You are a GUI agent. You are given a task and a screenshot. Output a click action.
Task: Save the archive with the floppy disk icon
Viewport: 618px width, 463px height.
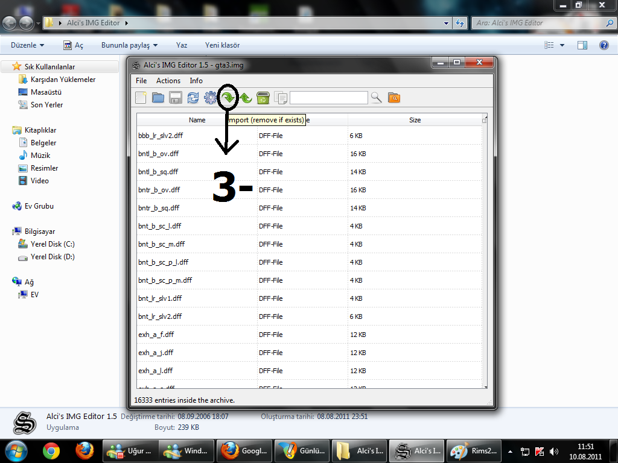point(176,98)
